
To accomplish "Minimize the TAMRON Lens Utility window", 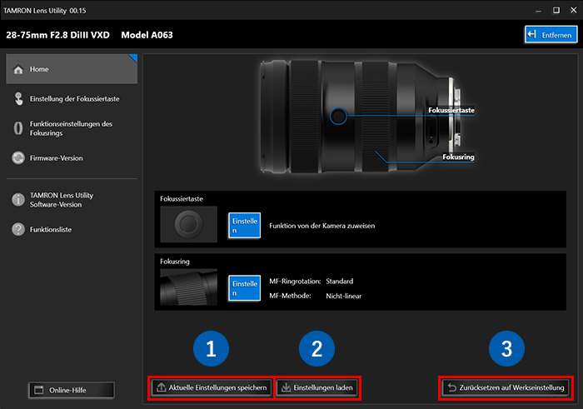I will (538, 10).
